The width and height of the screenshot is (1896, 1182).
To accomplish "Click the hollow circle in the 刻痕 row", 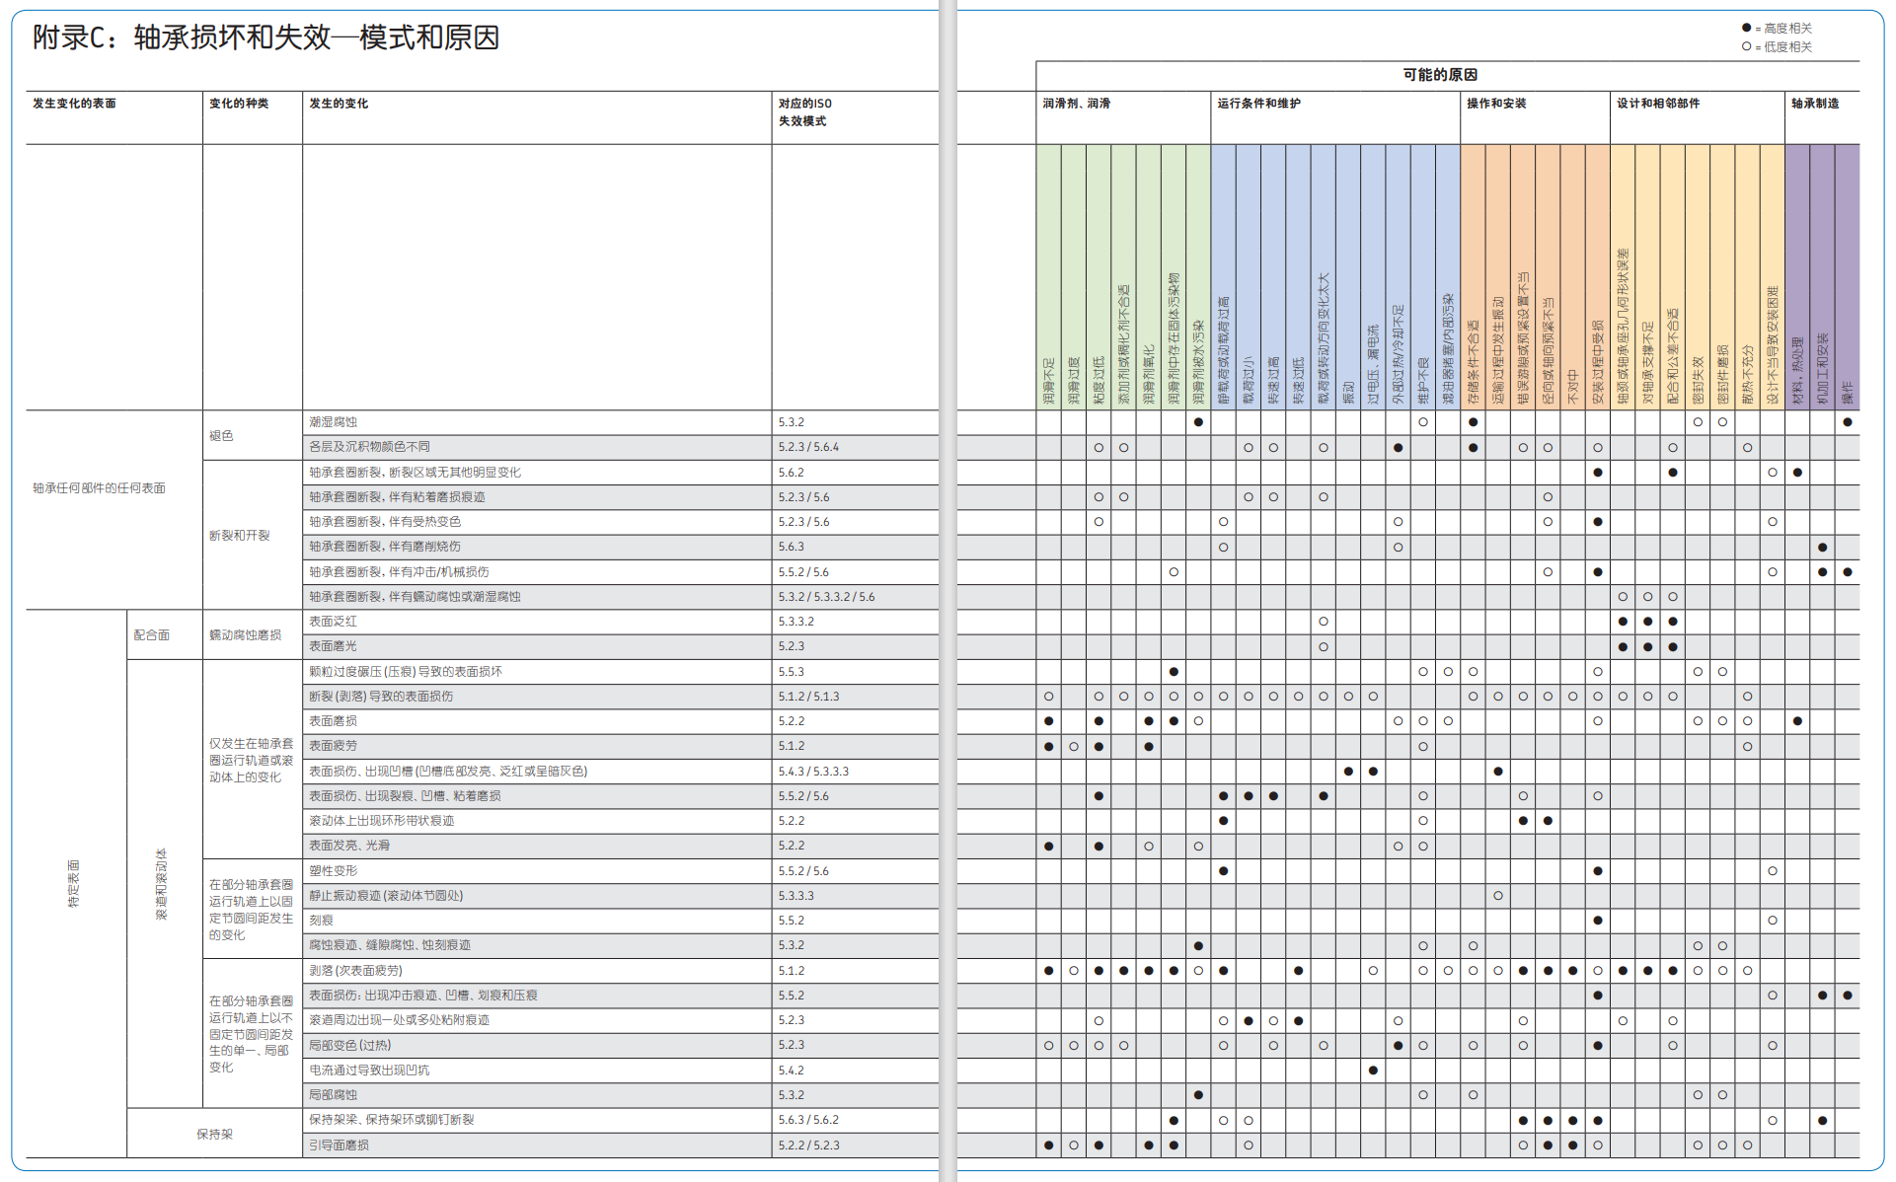I will tap(1773, 921).
